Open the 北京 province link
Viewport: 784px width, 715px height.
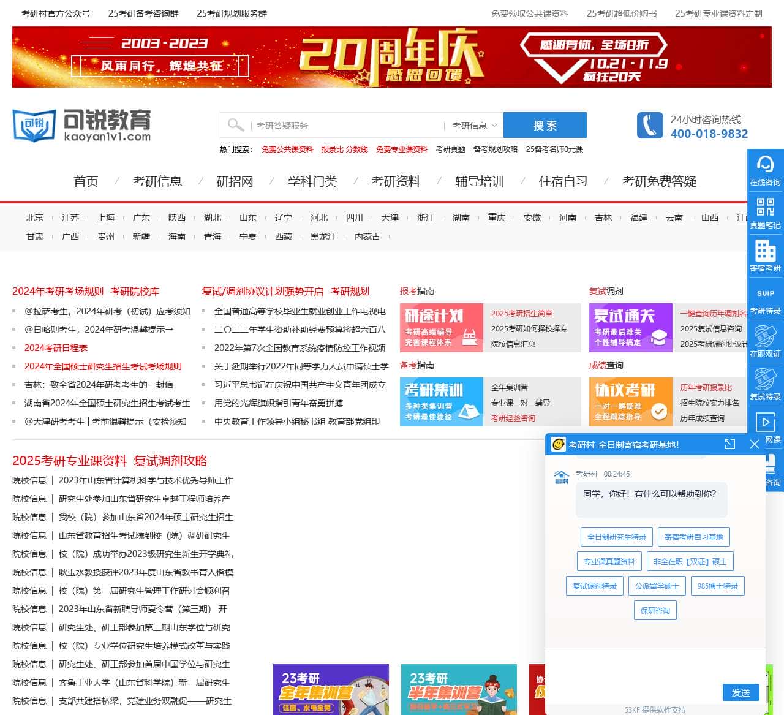coord(35,217)
